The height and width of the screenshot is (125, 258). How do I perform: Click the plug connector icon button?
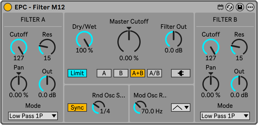pos(181,73)
